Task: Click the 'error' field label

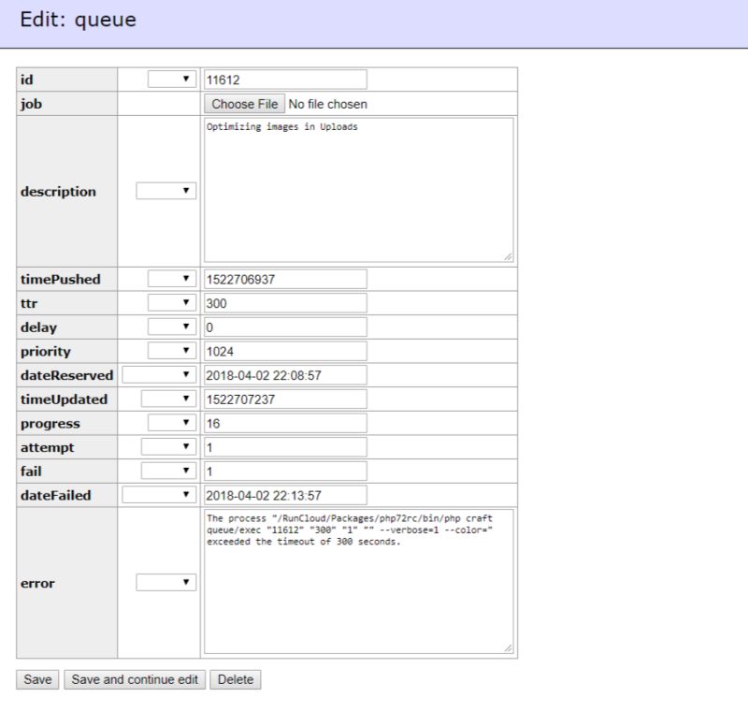Action: pyautogui.click(x=37, y=583)
